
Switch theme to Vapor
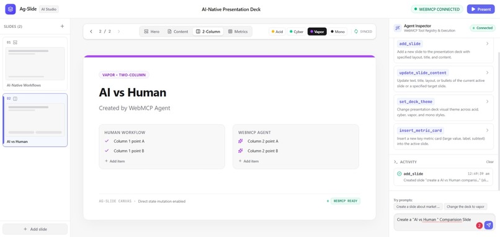click(317, 32)
